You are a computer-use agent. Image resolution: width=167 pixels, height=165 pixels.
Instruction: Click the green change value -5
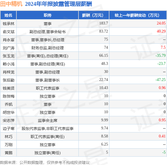click(x=164, y=152)
